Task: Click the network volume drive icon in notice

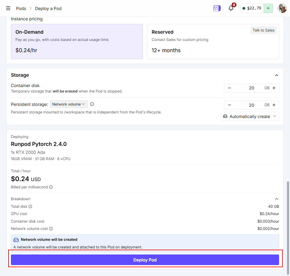Action: point(16,240)
